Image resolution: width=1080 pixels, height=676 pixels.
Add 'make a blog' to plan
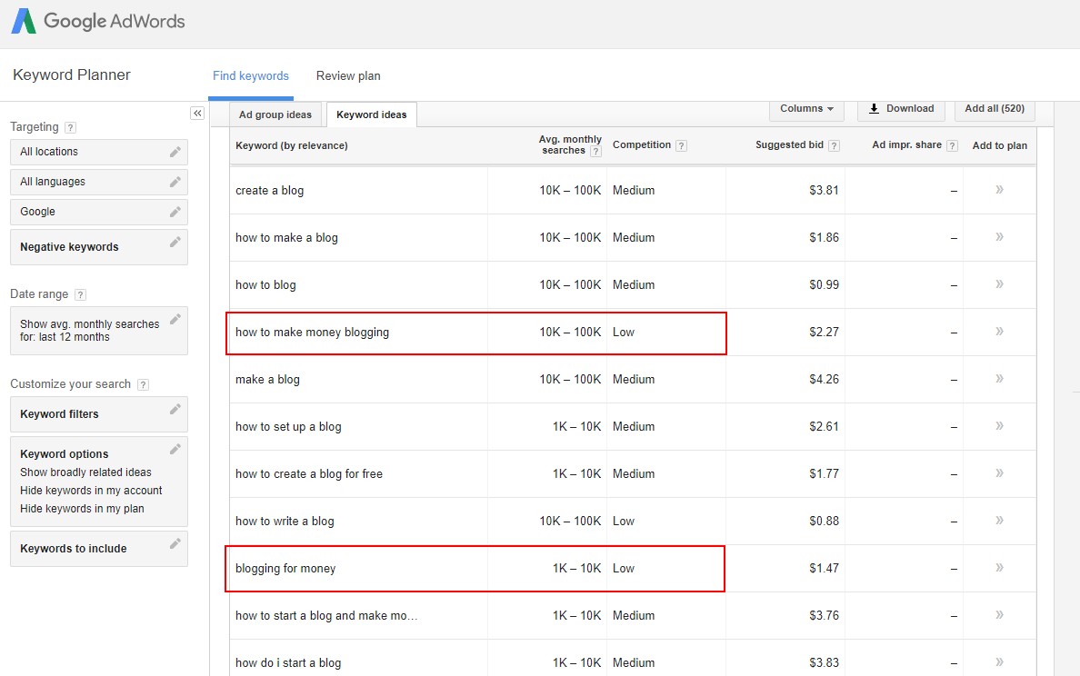pyautogui.click(x=999, y=379)
